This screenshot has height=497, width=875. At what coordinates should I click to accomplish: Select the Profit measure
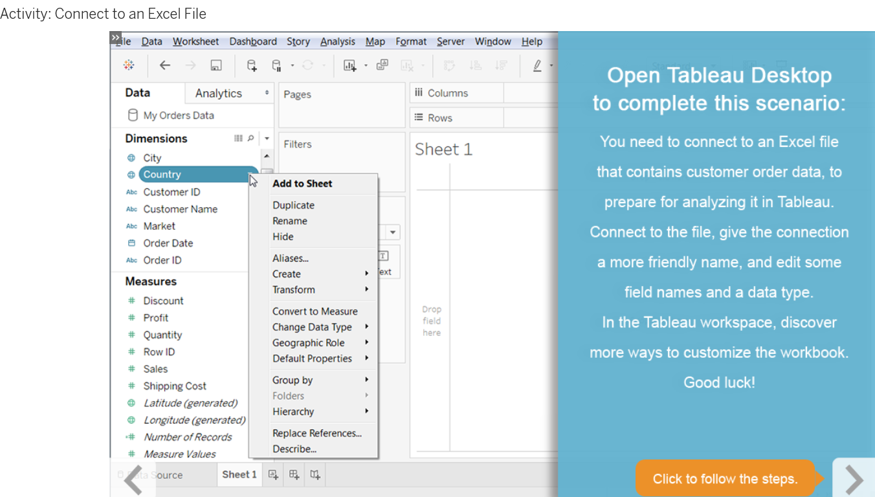coord(155,318)
